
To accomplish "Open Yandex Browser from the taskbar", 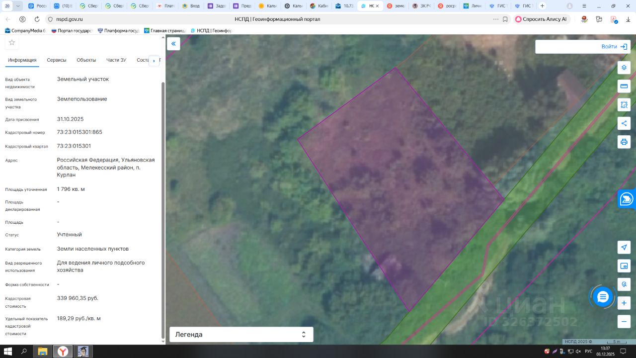I will click(x=63, y=352).
